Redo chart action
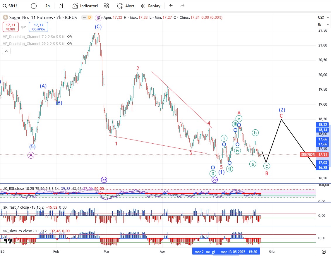Image resolution: width=331 pixels, height=256 pixels. [x=182, y=6]
